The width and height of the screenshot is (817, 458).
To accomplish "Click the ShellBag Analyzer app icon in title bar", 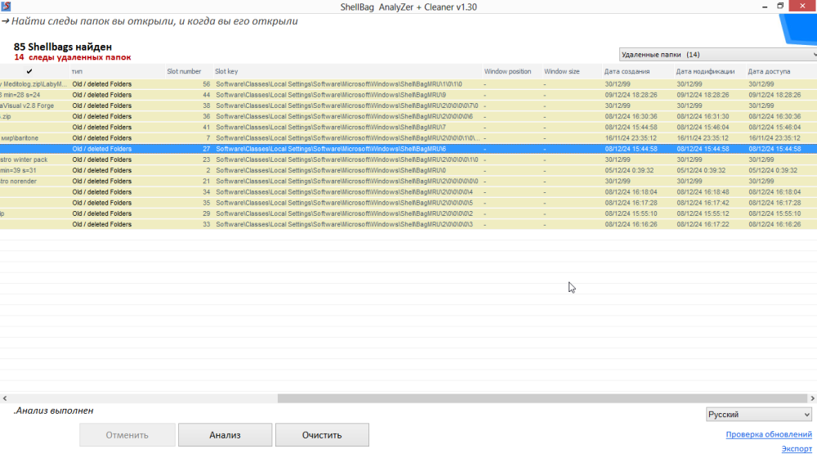I will click(6, 7).
